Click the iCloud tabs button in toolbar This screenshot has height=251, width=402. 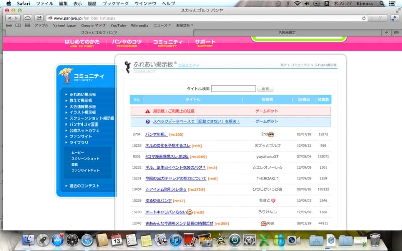click(x=27, y=18)
